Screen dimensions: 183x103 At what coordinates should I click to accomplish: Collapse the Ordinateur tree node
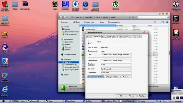pos(67,60)
